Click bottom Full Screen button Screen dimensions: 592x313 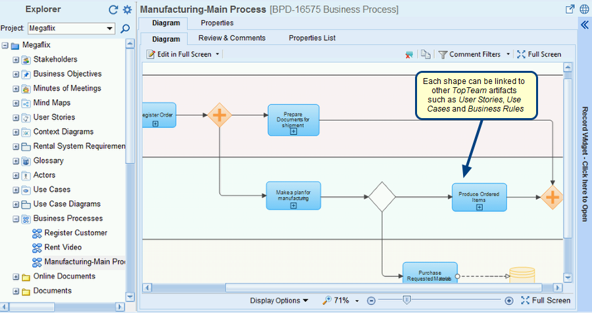pos(545,301)
